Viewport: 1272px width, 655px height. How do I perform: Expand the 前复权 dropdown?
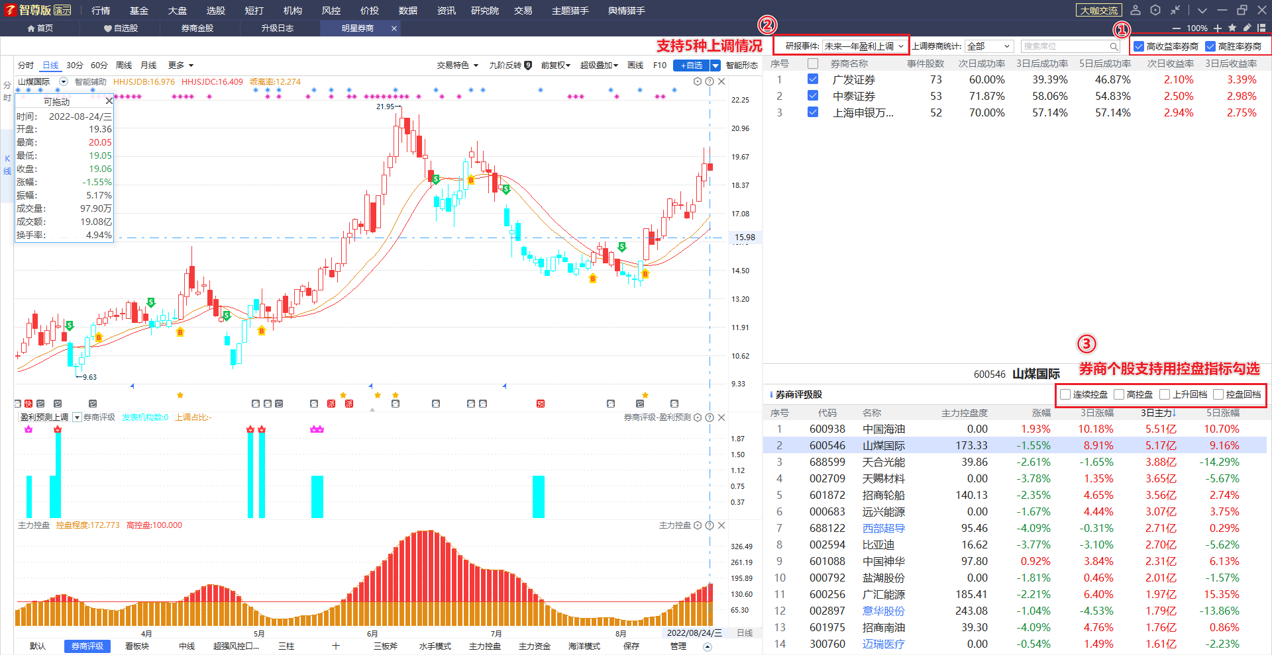[x=555, y=65]
